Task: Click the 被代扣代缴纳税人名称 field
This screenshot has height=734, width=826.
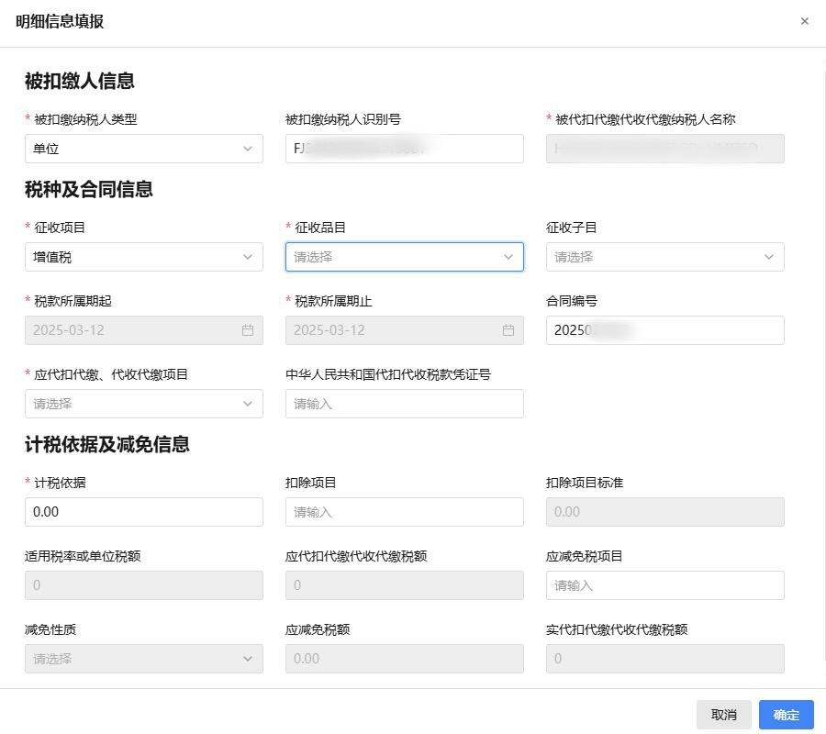Action: coord(664,149)
